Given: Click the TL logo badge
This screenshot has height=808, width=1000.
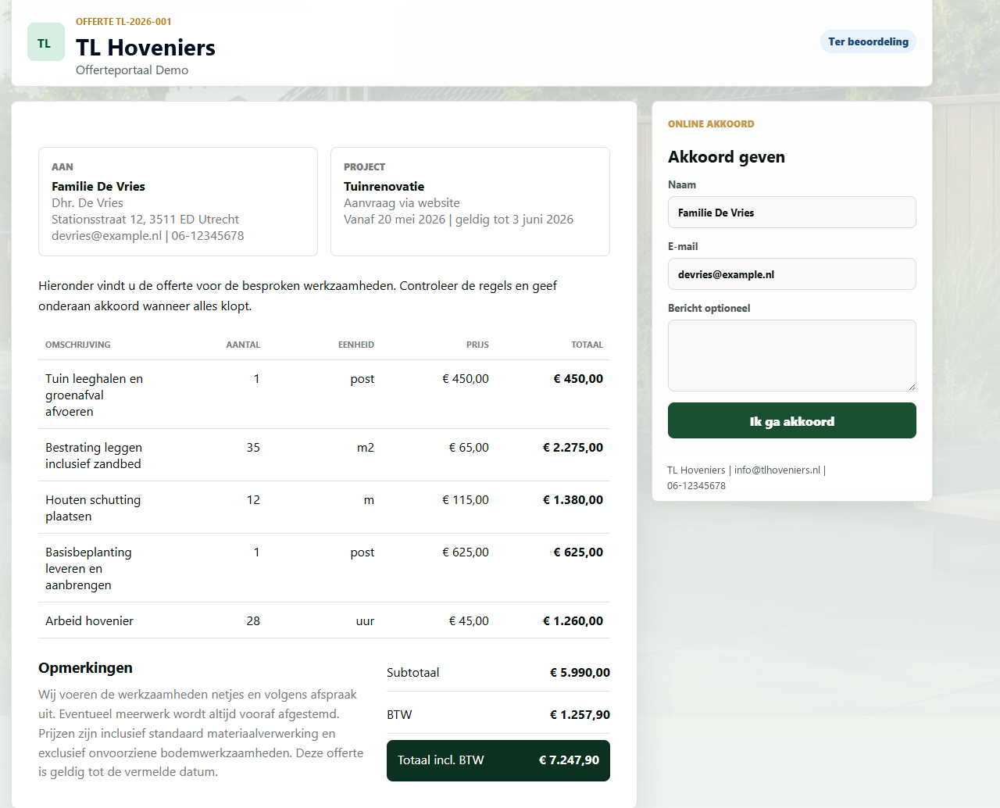Looking at the screenshot, I should (46, 42).
